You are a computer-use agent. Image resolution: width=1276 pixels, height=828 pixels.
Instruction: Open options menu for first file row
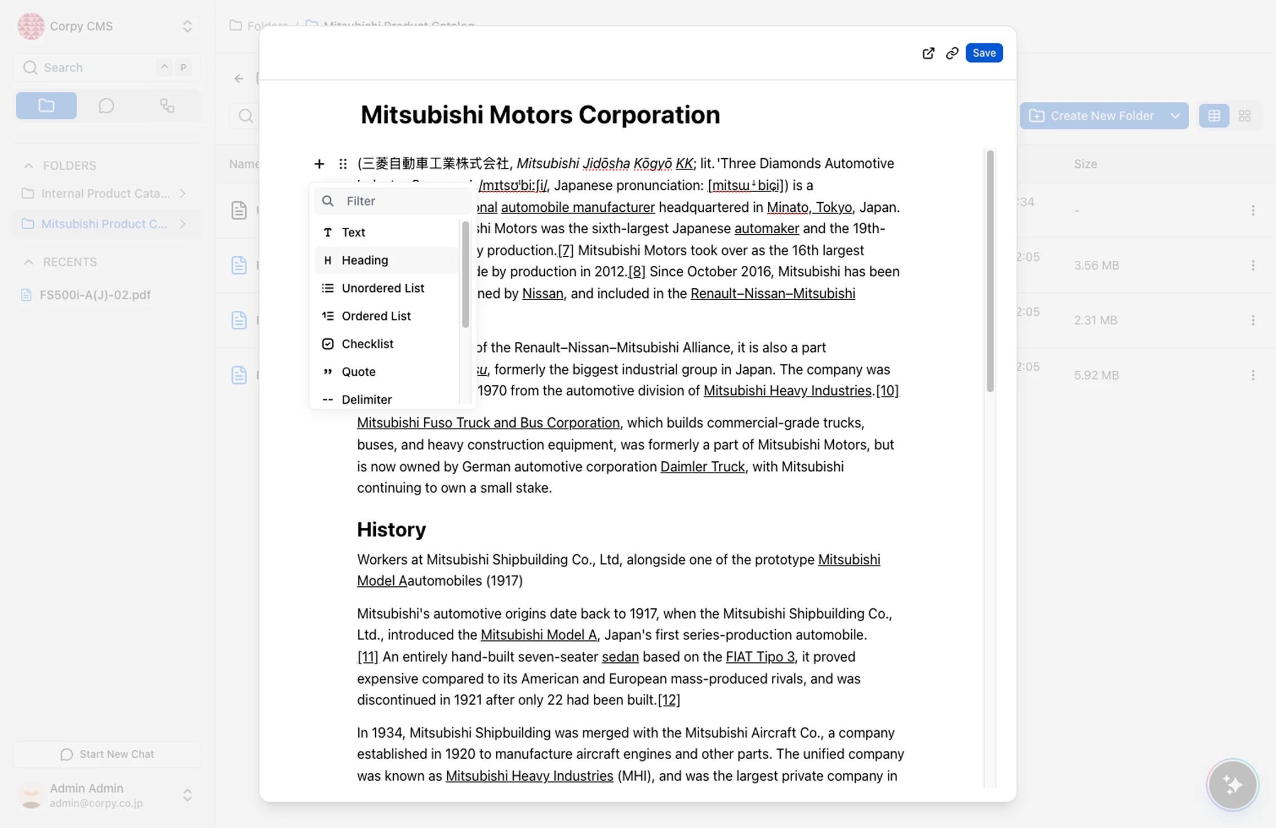click(x=1253, y=210)
